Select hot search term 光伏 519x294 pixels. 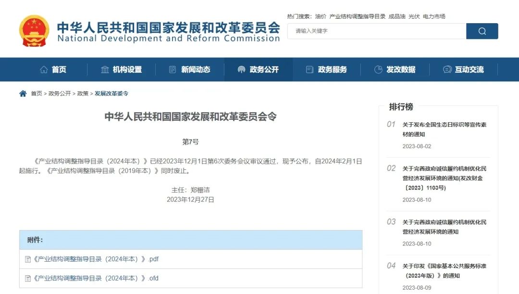click(414, 16)
